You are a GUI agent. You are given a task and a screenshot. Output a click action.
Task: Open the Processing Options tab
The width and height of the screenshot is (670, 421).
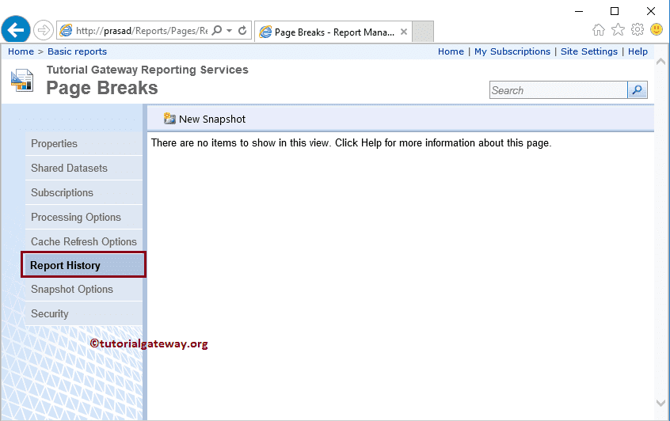coord(84,217)
